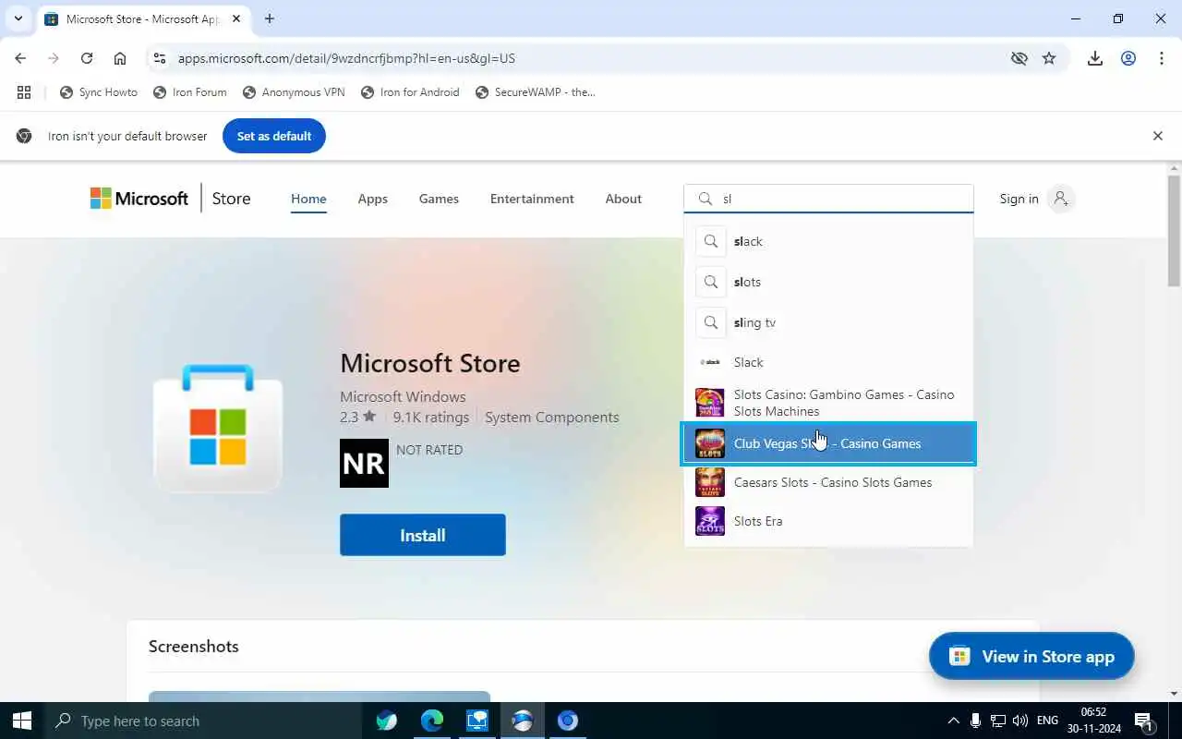Click the Caesars Slots app icon

[710, 482]
